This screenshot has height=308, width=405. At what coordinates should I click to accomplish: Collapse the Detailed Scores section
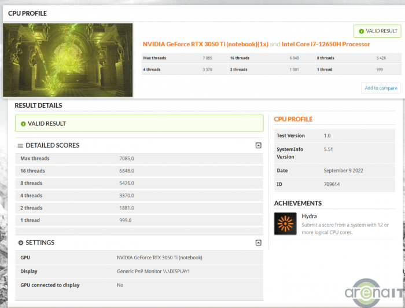pos(258,145)
